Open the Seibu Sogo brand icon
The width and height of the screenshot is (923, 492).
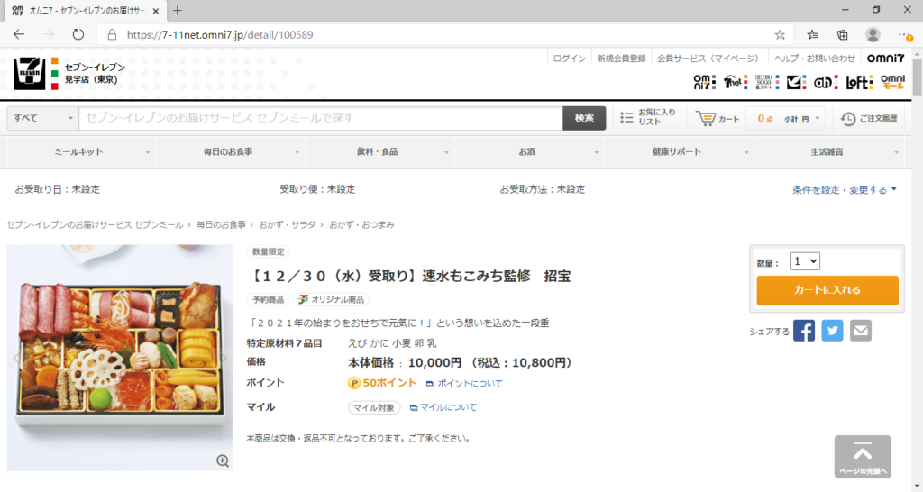tap(767, 82)
